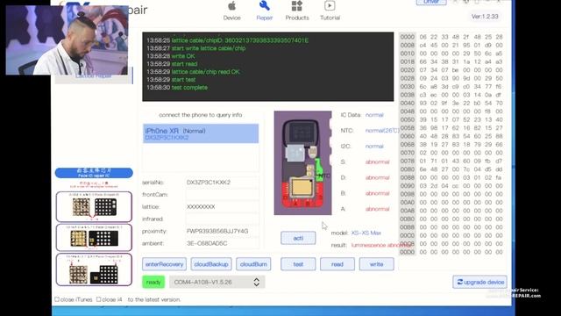Click the Face ID repair IC blue banner
This screenshot has height=316, width=561.
(94, 173)
